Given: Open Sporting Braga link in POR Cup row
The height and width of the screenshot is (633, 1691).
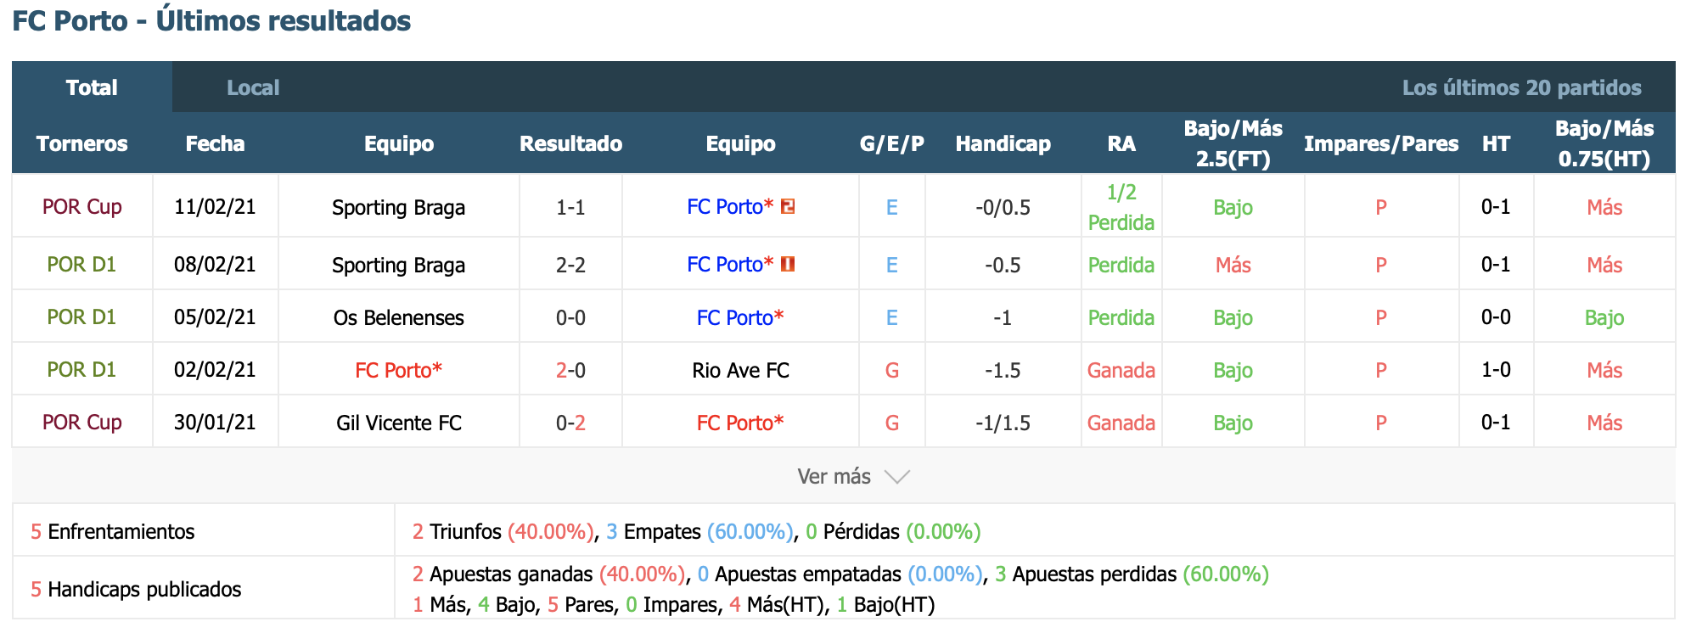Looking at the screenshot, I should click(x=398, y=207).
